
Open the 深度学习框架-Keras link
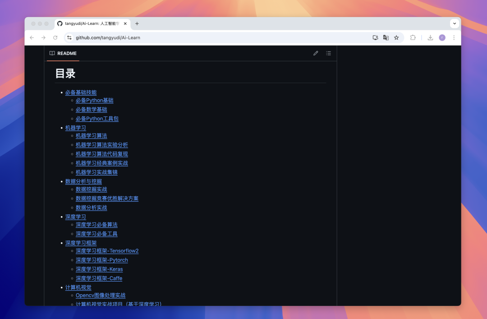[99, 269]
